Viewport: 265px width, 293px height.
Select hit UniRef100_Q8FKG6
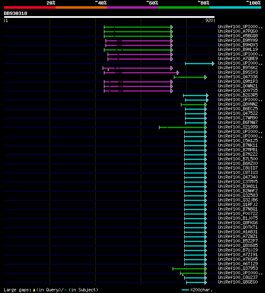point(238,223)
